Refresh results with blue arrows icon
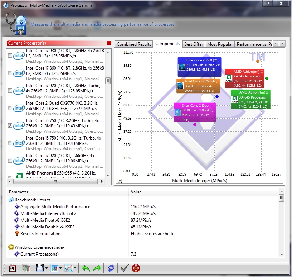Image resolution: width=292 pixels, height=277 pixels. 111,268
